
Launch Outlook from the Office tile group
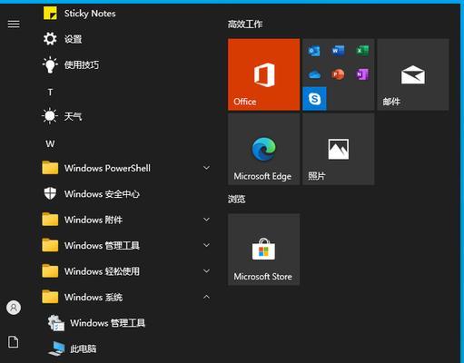click(x=314, y=51)
